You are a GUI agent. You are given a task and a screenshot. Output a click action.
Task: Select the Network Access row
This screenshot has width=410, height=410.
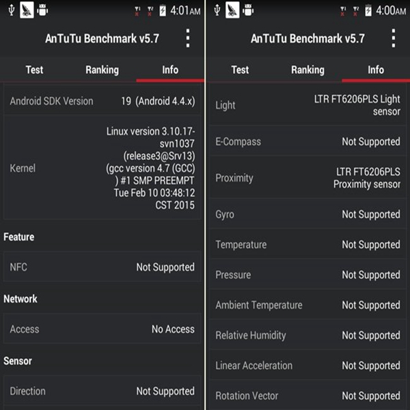(x=102, y=329)
